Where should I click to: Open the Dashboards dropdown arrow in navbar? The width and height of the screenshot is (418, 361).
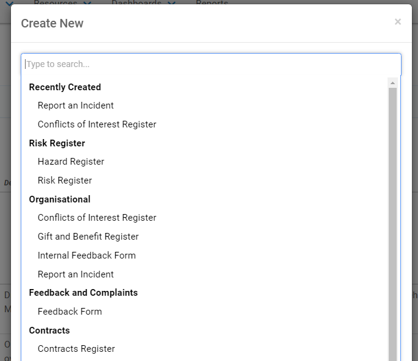click(171, 4)
